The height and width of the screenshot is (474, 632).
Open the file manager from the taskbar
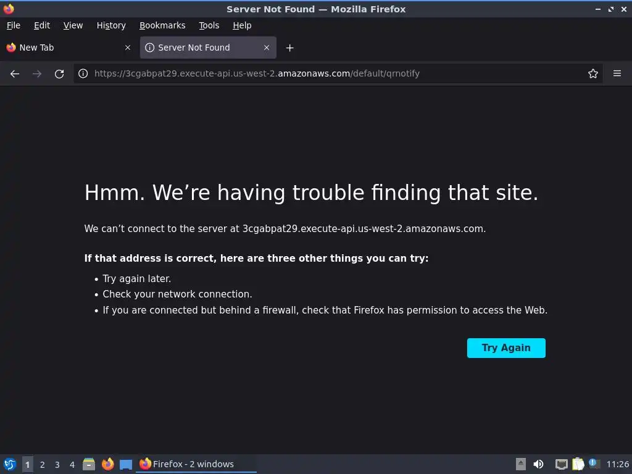(89, 464)
